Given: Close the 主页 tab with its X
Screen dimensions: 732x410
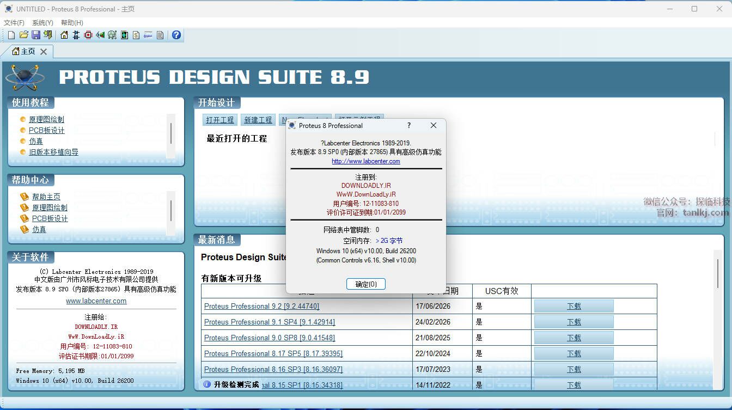Looking at the screenshot, I should [44, 52].
